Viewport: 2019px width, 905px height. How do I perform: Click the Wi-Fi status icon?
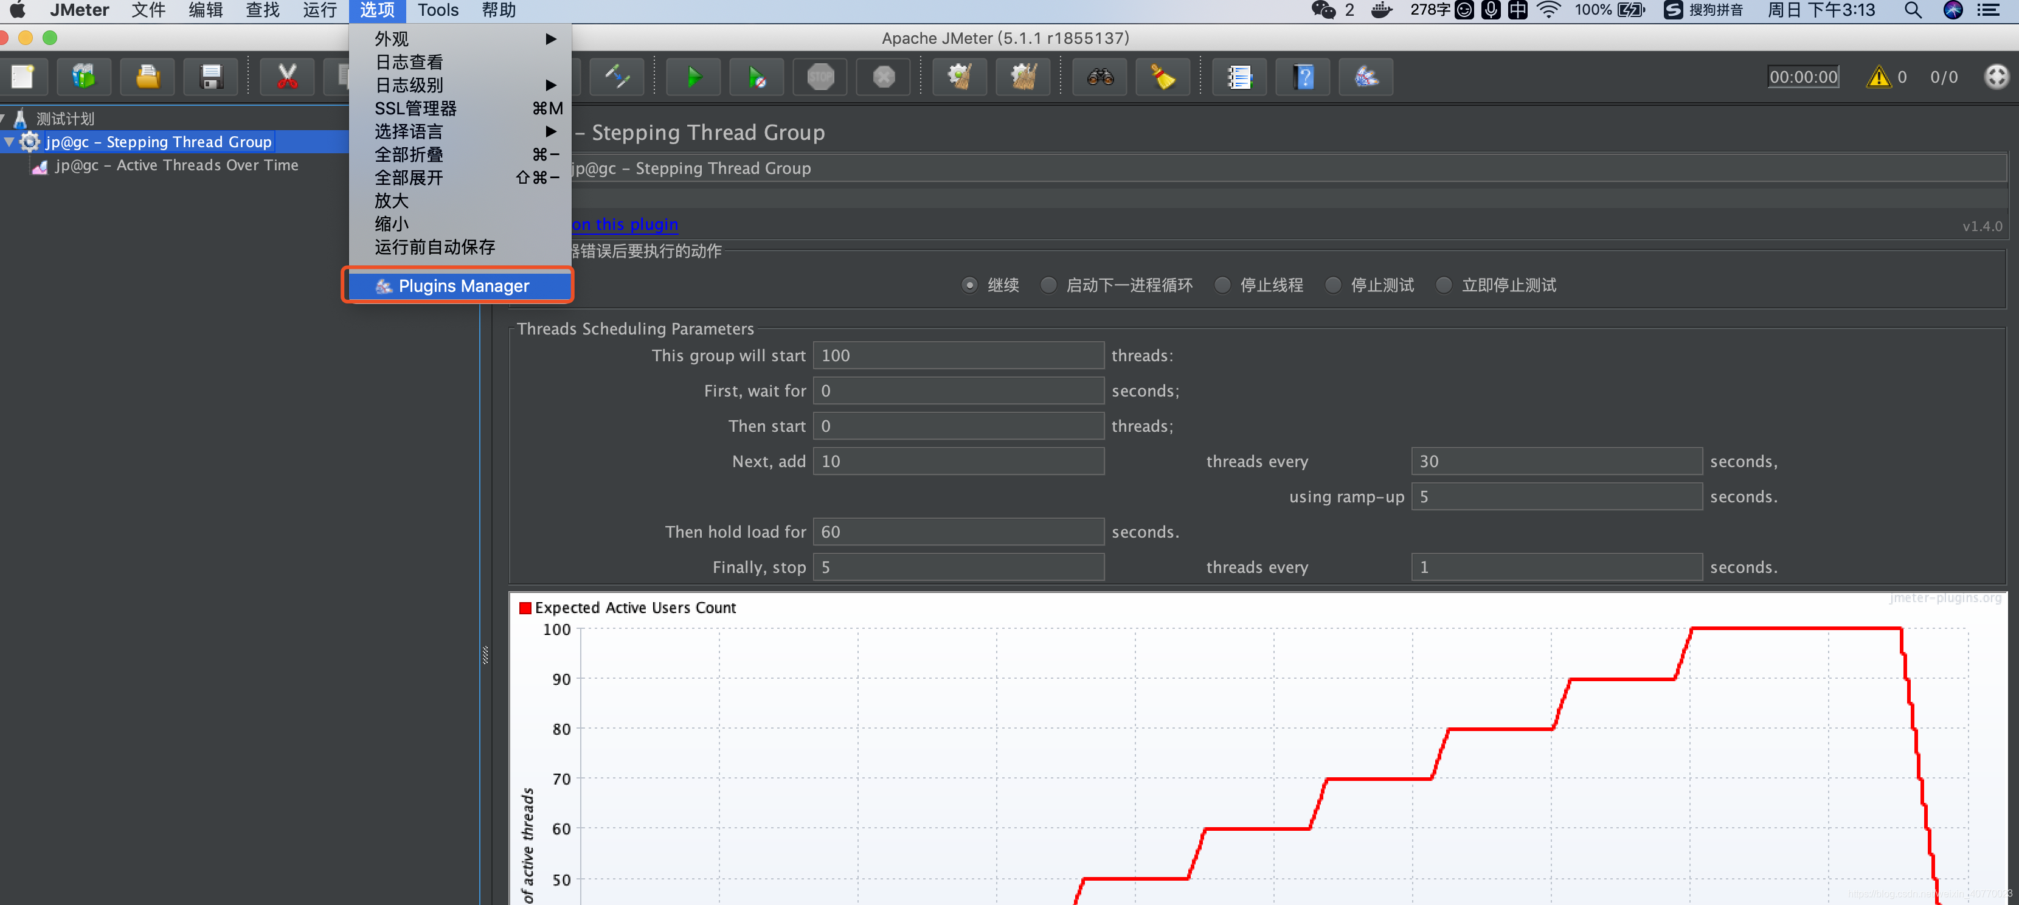[1548, 10]
